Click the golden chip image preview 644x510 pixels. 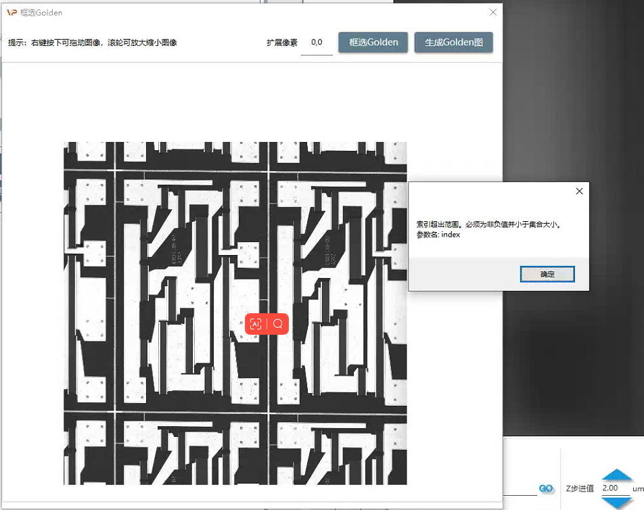coord(235,313)
